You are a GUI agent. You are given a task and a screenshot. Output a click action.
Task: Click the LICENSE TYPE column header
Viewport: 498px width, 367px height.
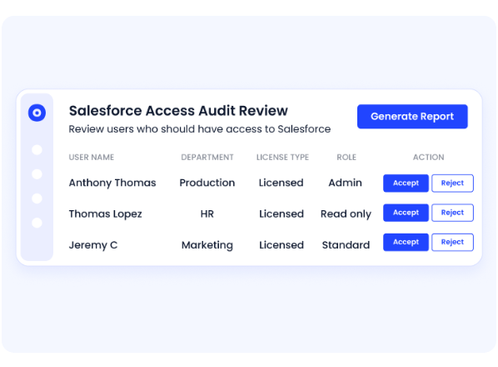point(282,157)
